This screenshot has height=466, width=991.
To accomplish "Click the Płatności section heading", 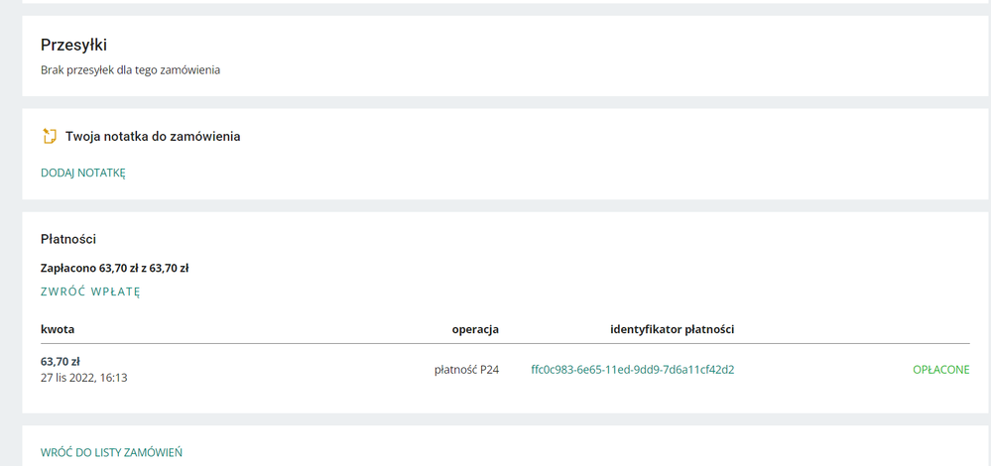I will click(x=67, y=239).
